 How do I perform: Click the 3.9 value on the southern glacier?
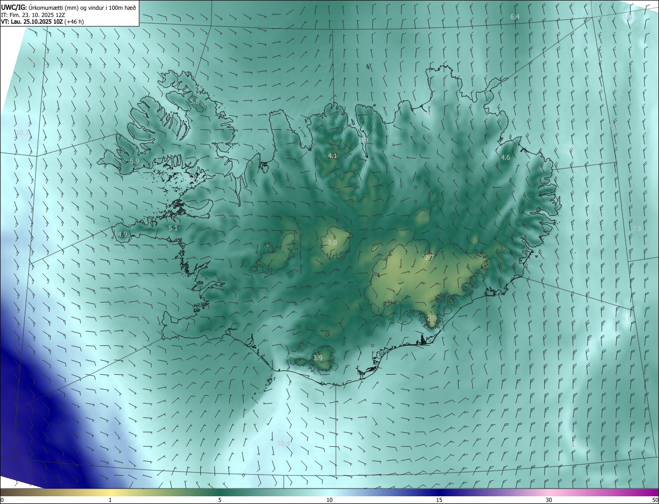pos(318,358)
